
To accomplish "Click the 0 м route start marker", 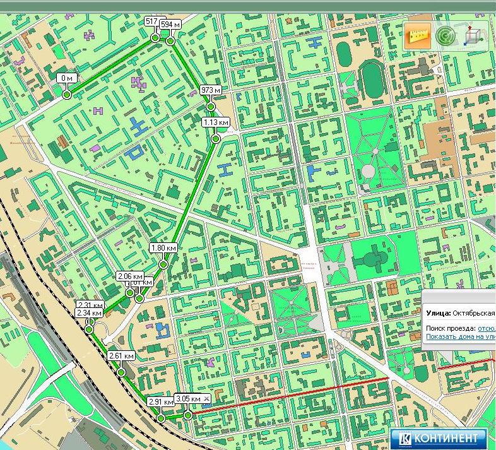I will pyautogui.click(x=66, y=95).
